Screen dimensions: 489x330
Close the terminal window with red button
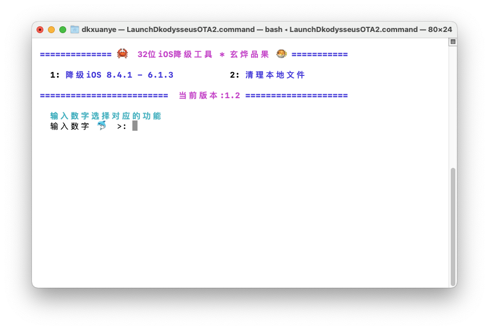(x=40, y=30)
